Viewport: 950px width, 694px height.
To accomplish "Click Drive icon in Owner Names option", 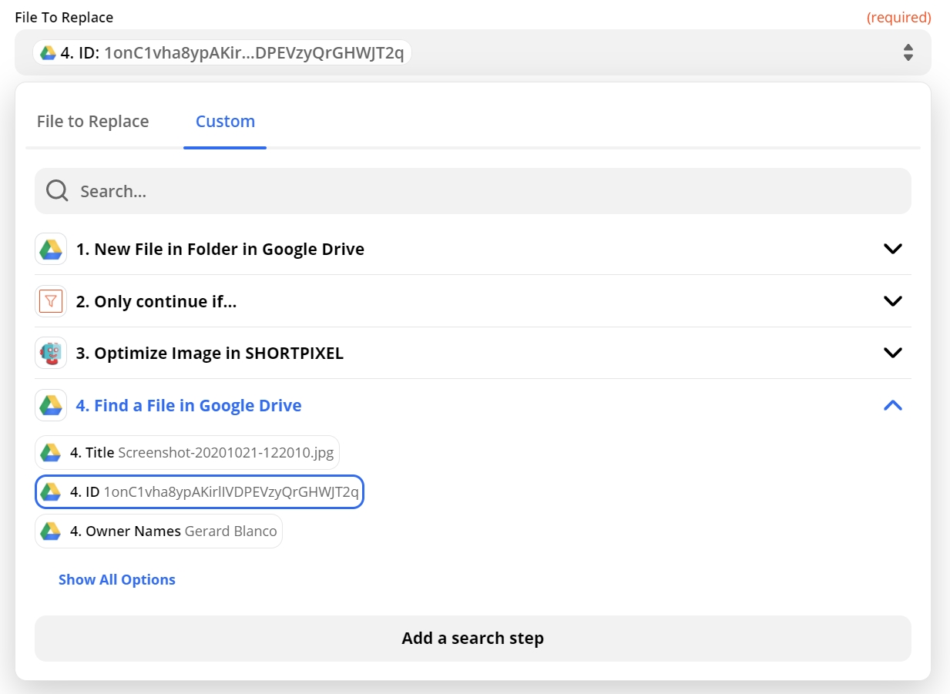I will pos(51,531).
